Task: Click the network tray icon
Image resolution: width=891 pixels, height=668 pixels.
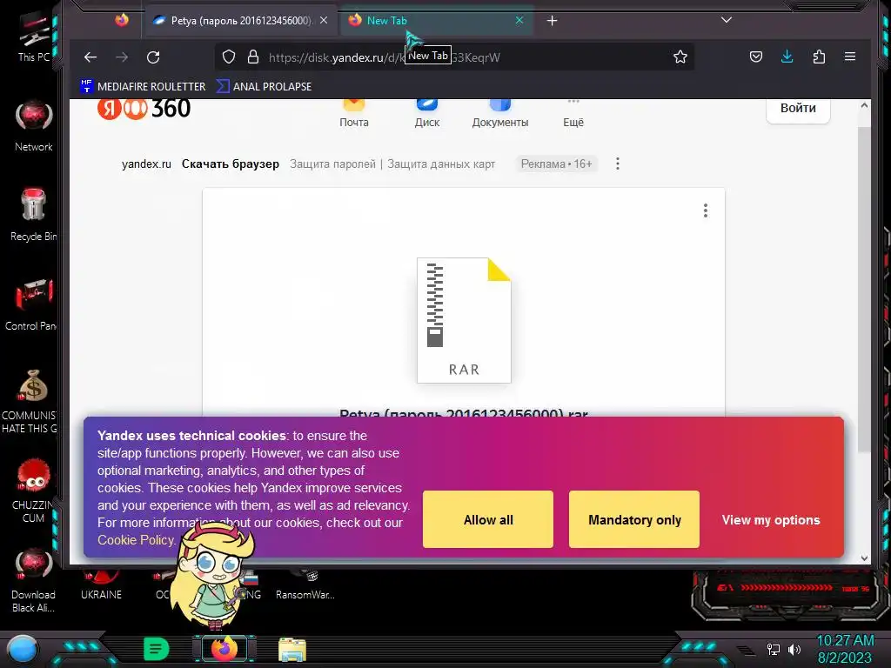Action: point(773,649)
